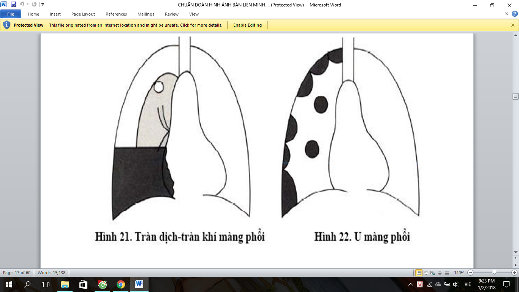Click the 140% zoom level button
This screenshot has width=519, height=292.
(x=459, y=273)
